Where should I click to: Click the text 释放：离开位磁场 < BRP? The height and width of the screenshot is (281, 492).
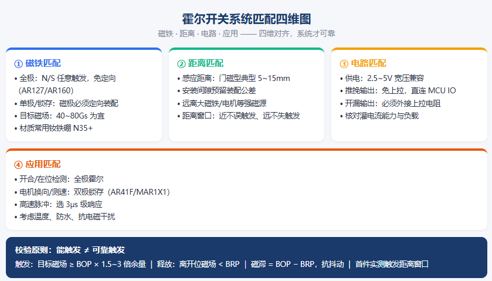[198, 265]
